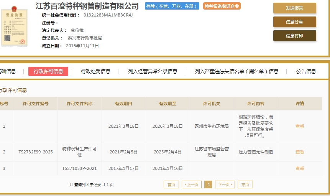This screenshot has width=330, height=196.
Task: Open the 列入严重违法失信名单（黑名单）信息 tab
Action: 237,71
